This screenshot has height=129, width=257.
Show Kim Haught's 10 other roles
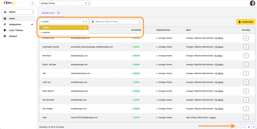pyautogui.click(x=219, y=108)
